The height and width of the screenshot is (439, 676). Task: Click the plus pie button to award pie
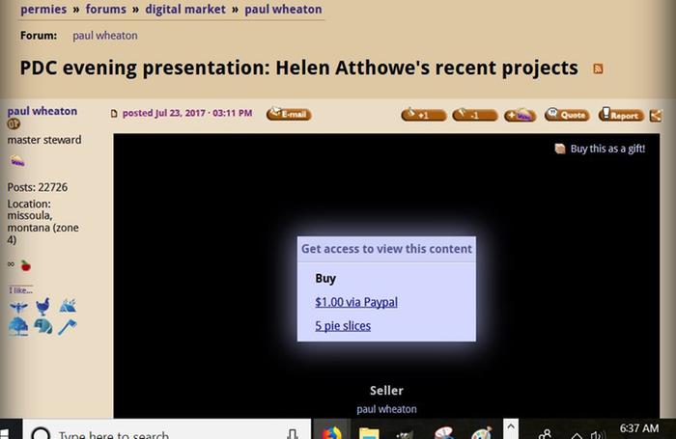click(520, 115)
